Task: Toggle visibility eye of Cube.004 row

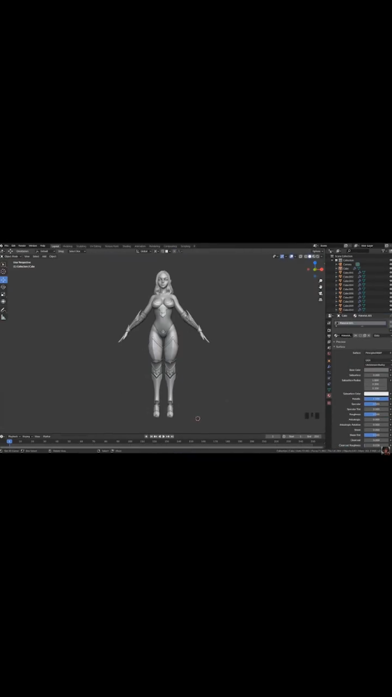Action: 390,285
